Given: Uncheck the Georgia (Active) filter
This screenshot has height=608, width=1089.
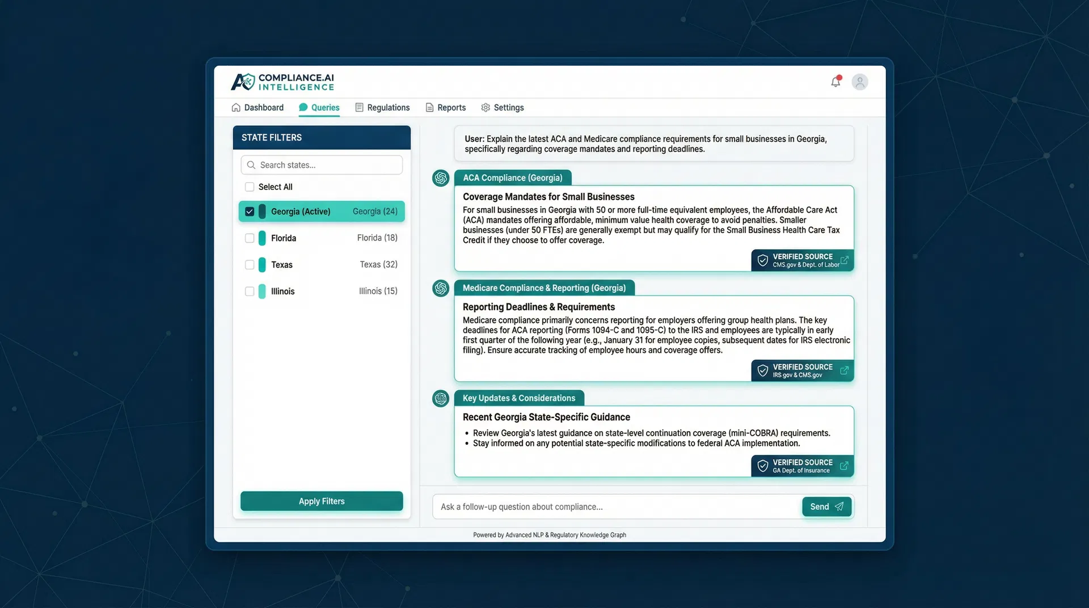Looking at the screenshot, I should click(x=250, y=211).
